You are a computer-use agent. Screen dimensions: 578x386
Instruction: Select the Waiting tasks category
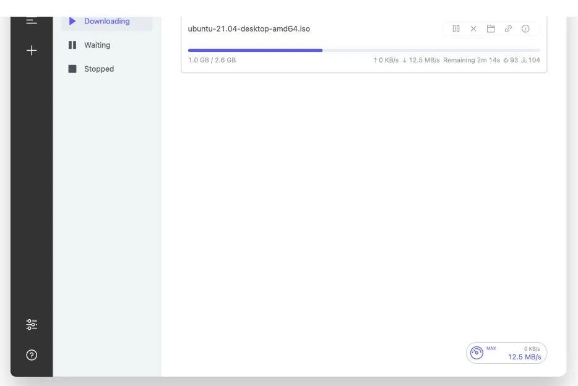point(107,45)
